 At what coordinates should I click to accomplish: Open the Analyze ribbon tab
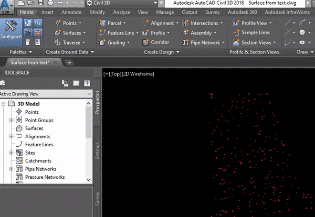[121, 12]
